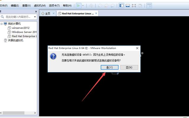The width and height of the screenshot is (189, 118).
Task: Select Red Hat Enterprise VM in library
Action: (x=24, y=36)
